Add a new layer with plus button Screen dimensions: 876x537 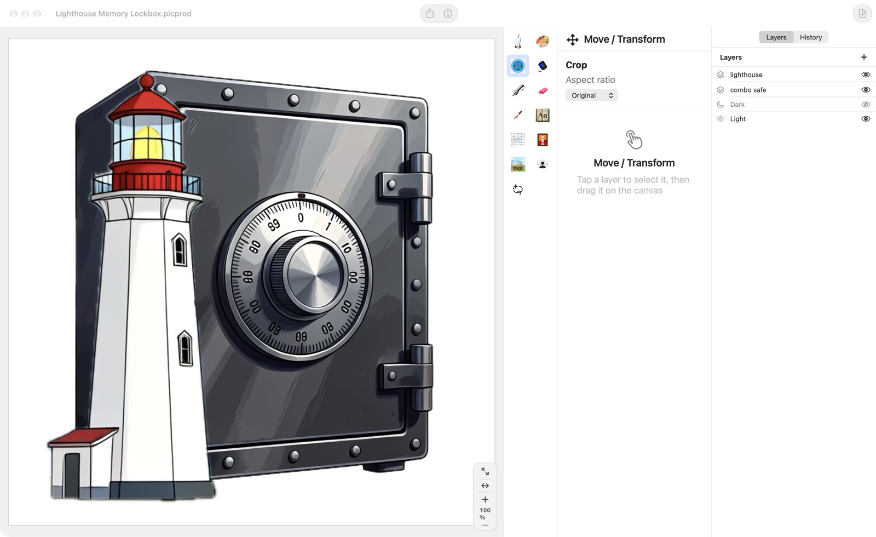pyautogui.click(x=864, y=57)
